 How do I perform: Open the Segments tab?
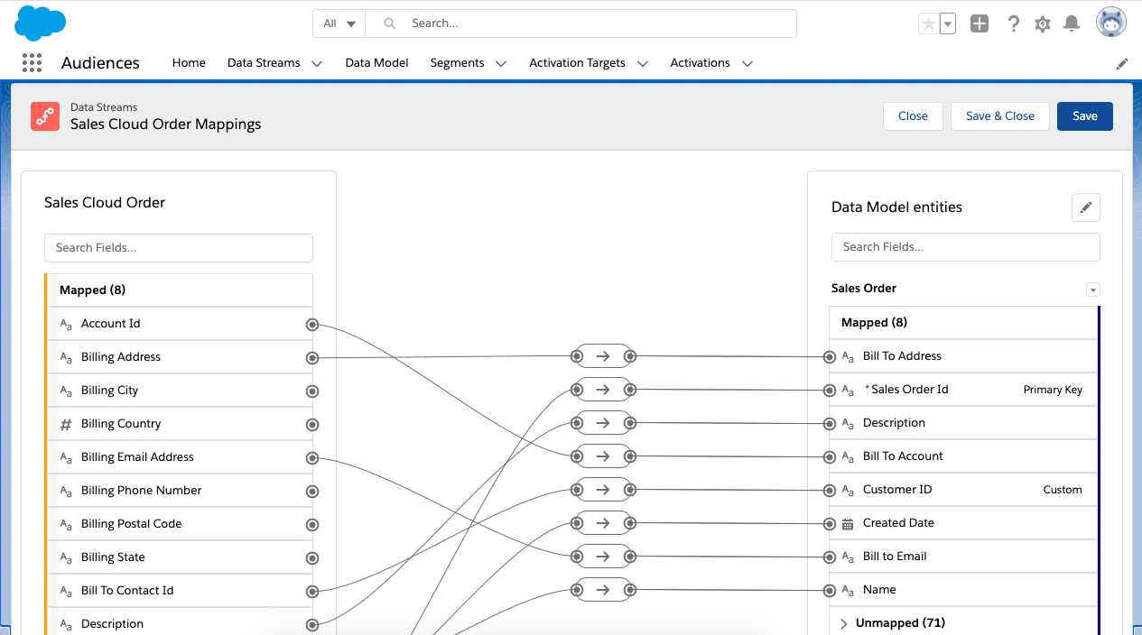point(457,63)
